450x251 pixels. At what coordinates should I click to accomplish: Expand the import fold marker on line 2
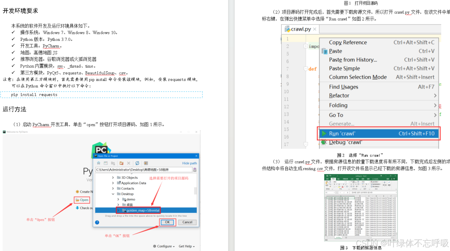point(306,46)
